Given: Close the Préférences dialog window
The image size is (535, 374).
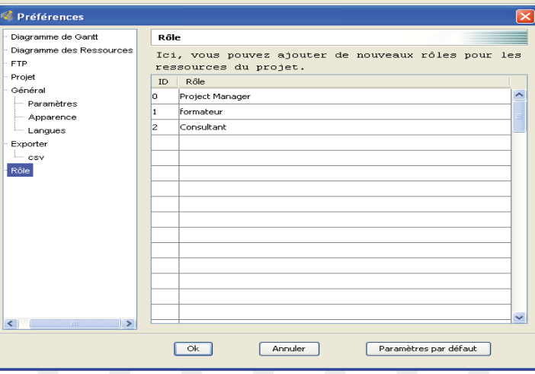Looking at the screenshot, I should point(524,16).
